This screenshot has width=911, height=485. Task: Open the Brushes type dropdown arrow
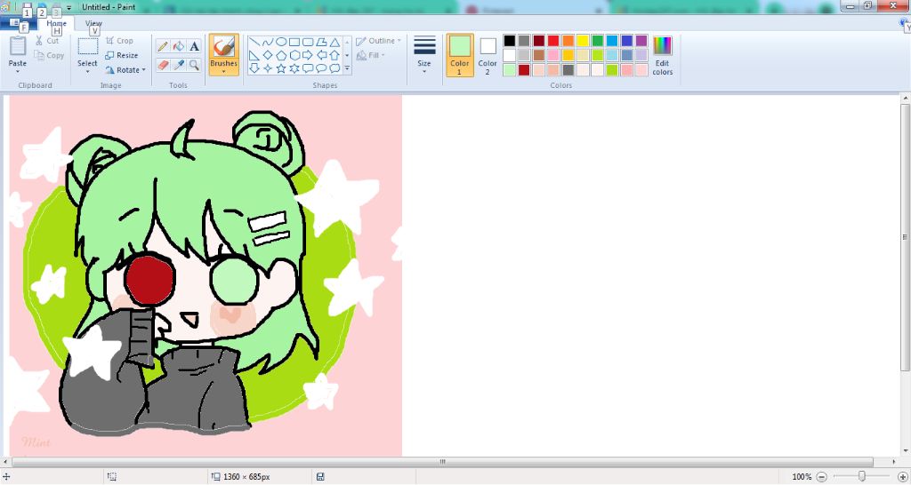click(223, 71)
